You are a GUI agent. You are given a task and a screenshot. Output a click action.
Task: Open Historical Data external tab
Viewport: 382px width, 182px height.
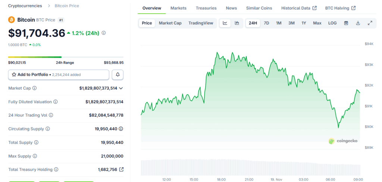click(299, 8)
